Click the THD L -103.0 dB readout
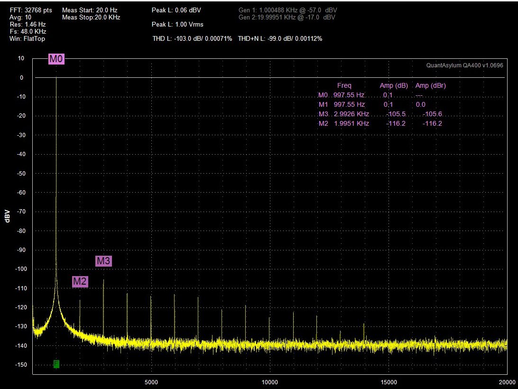Screen dimensions: 518x389 (x=192, y=39)
